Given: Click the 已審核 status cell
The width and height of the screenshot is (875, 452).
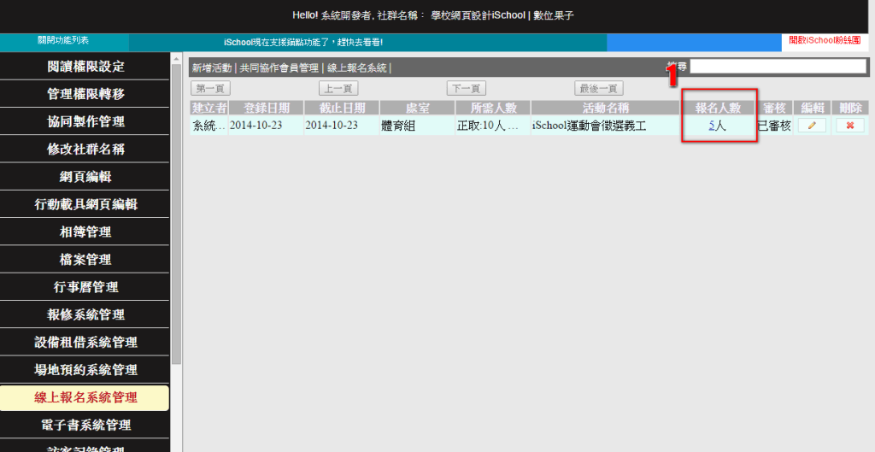Looking at the screenshot, I should [x=774, y=126].
